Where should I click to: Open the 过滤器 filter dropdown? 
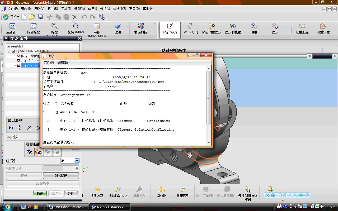pyautogui.click(x=77, y=161)
